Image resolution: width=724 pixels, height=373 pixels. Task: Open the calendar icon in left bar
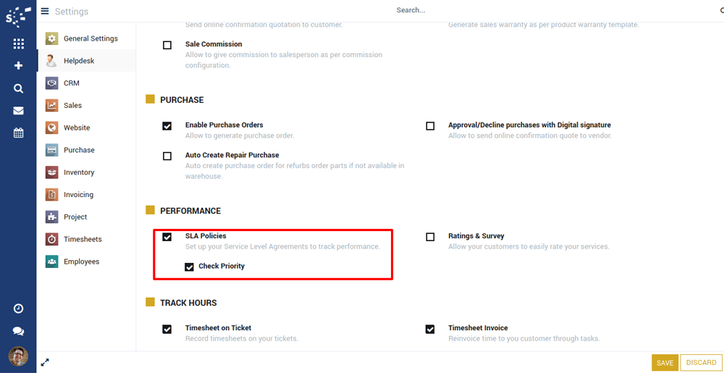[x=18, y=133]
